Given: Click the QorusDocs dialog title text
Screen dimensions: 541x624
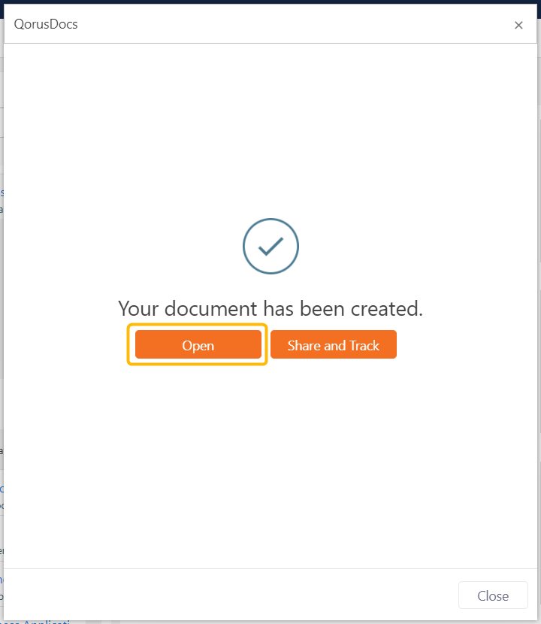Looking at the screenshot, I should (46, 24).
